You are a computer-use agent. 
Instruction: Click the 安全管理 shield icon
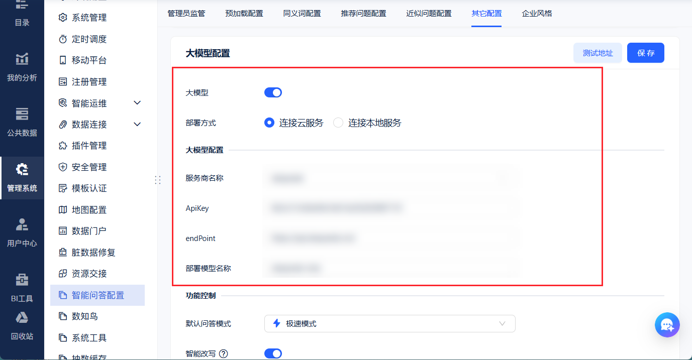tap(63, 167)
